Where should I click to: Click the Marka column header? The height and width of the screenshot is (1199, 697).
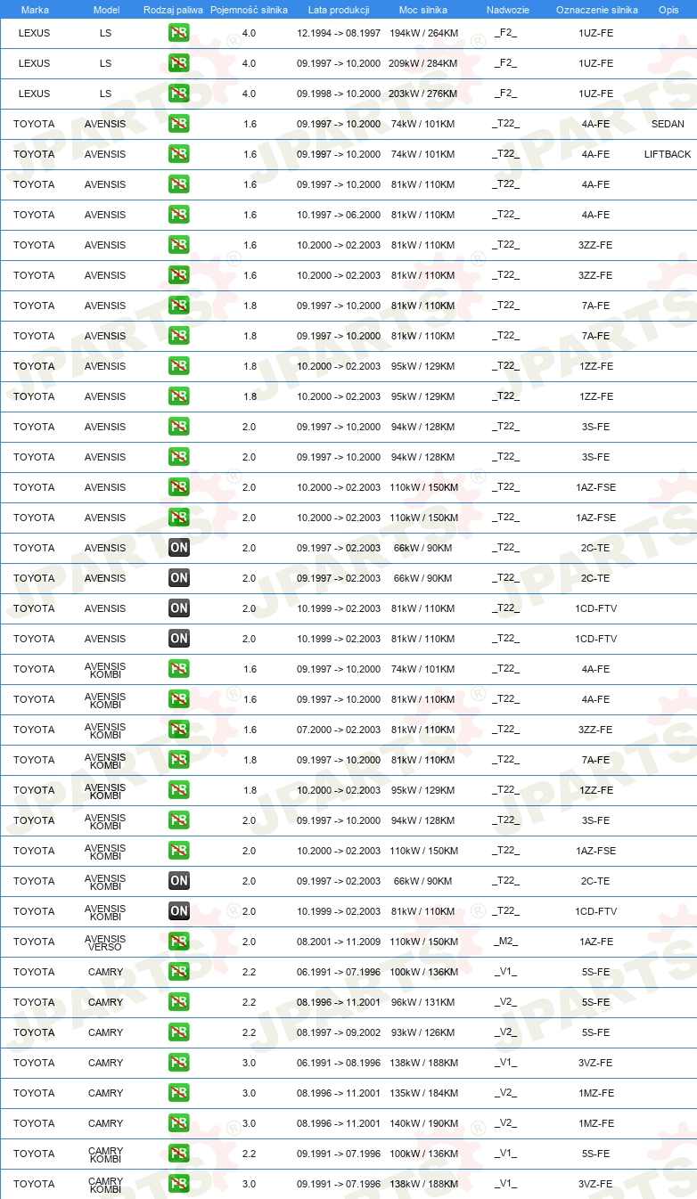[x=35, y=10]
